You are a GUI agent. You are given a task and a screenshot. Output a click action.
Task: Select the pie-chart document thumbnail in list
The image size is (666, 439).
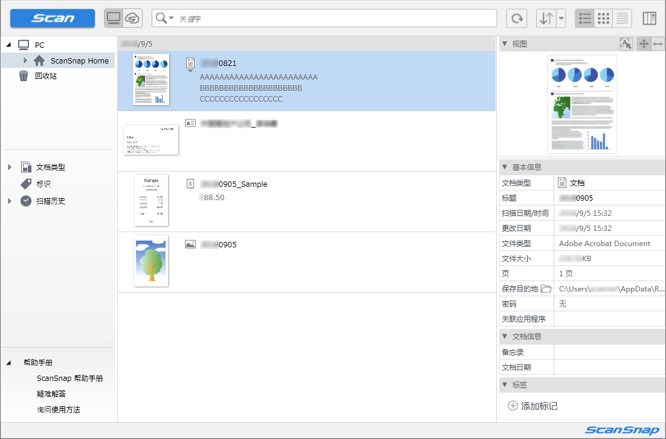pos(151,79)
